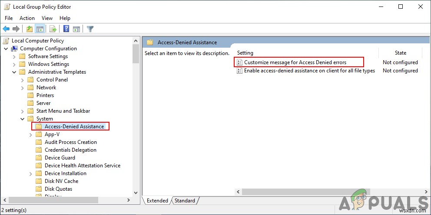Sort by the State column header
This screenshot has width=431, height=215.
coord(400,52)
